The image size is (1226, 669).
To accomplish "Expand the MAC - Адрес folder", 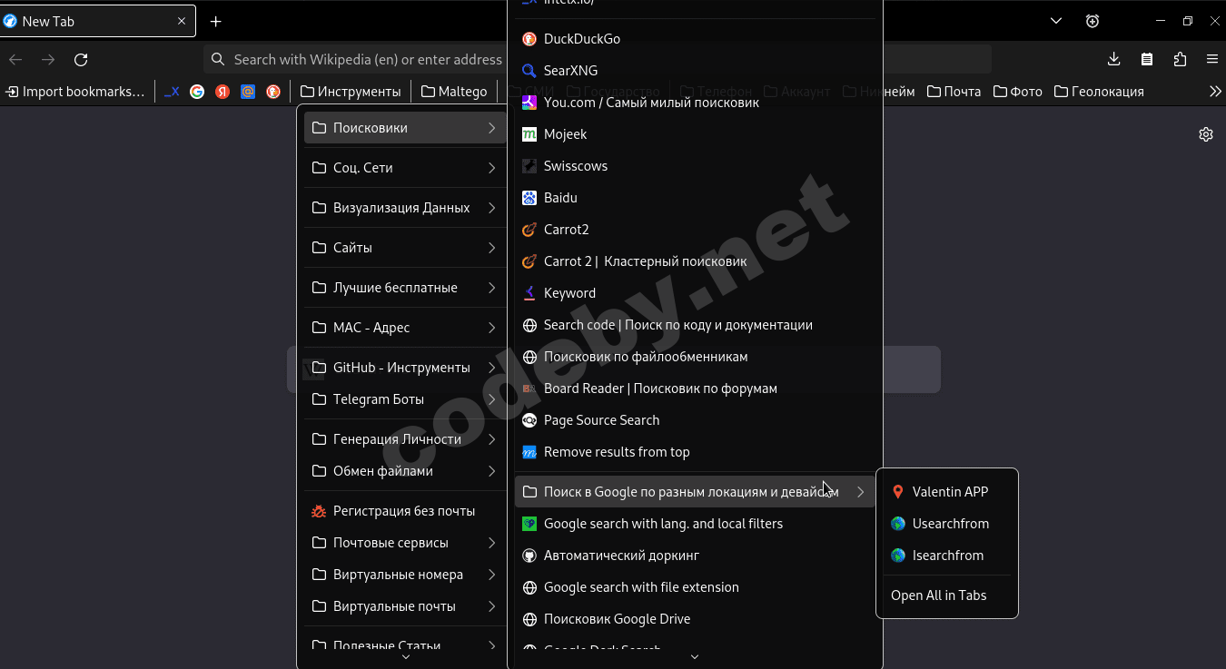I will (x=404, y=328).
